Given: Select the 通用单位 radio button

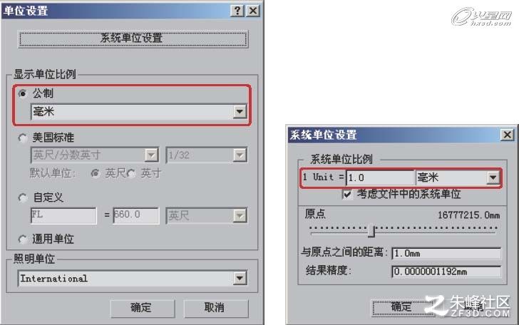Looking at the screenshot, I should (x=23, y=239).
